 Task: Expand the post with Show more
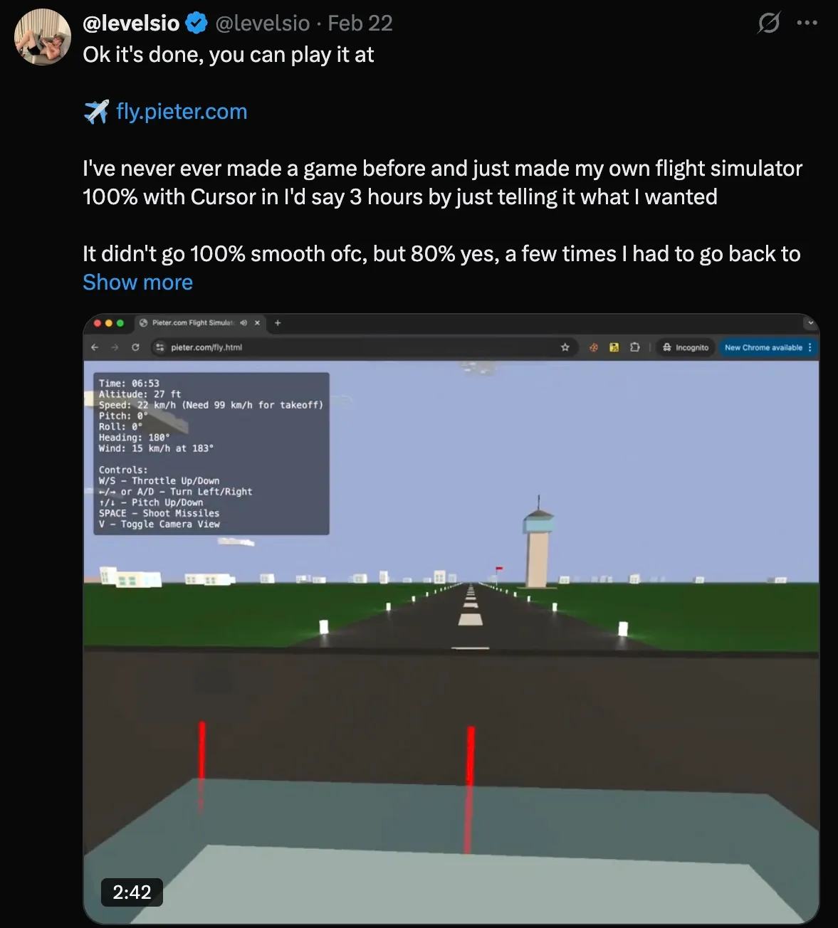pos(137,283)
